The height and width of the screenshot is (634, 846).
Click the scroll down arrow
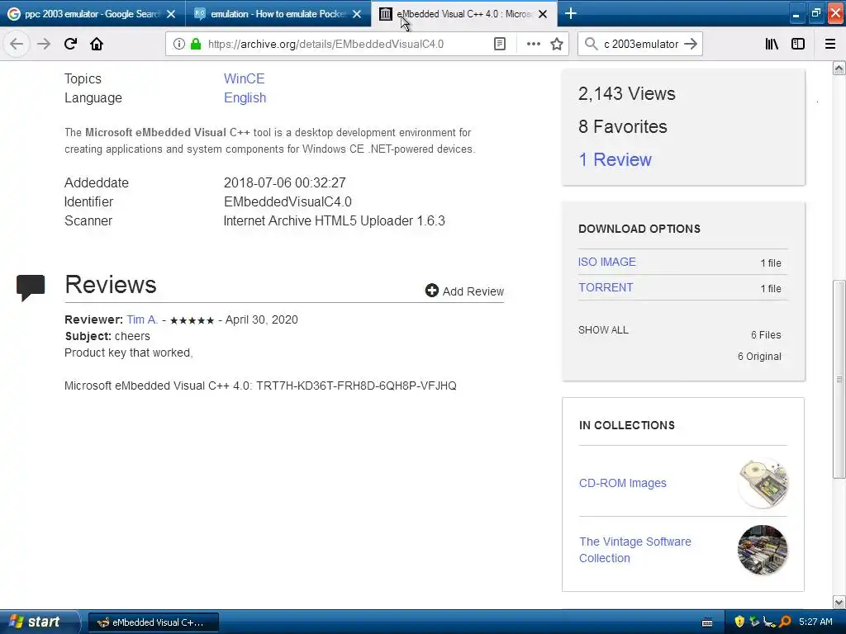point(839,602)
